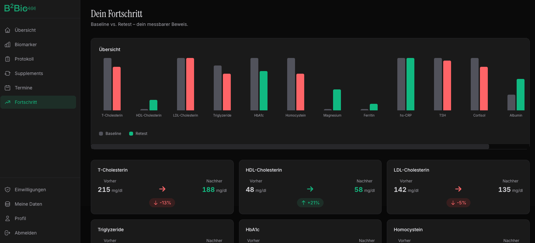Image resolution: width=535 pixels, height=243 pixels.
Task: Toggle the Retest legend entry
Action: click(138, 134)
